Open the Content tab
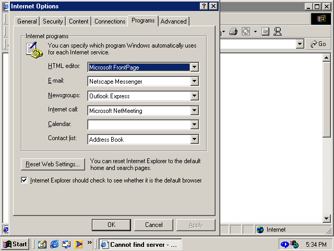Image resolution: width=334 pixels, height=251 pixels. (x=78, y=21)
